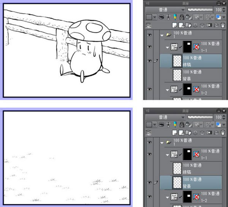Click stacked-layers panel icon in upper panel

149,25
